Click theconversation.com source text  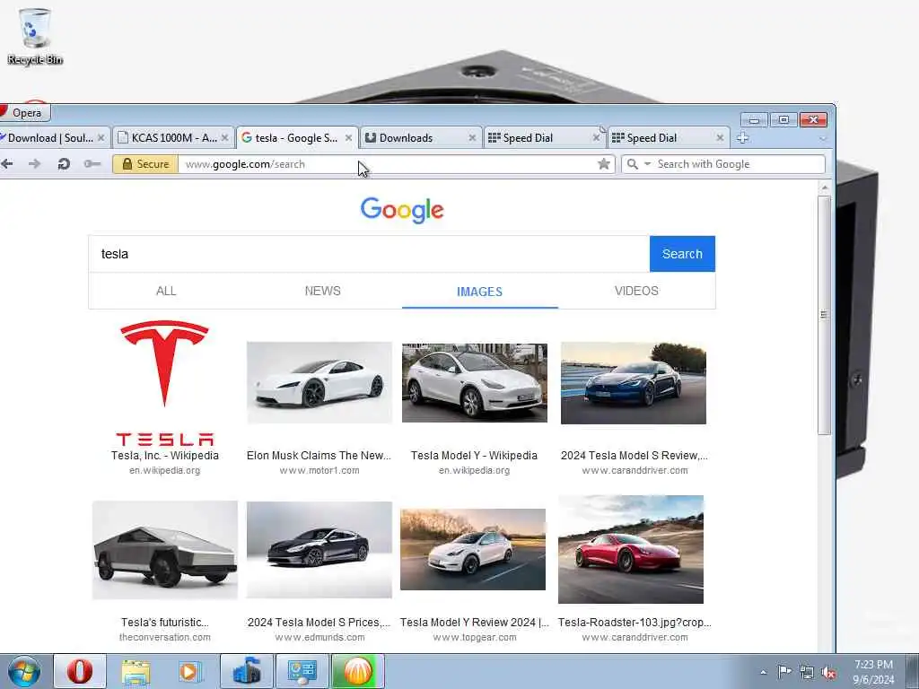coord(165,638)
